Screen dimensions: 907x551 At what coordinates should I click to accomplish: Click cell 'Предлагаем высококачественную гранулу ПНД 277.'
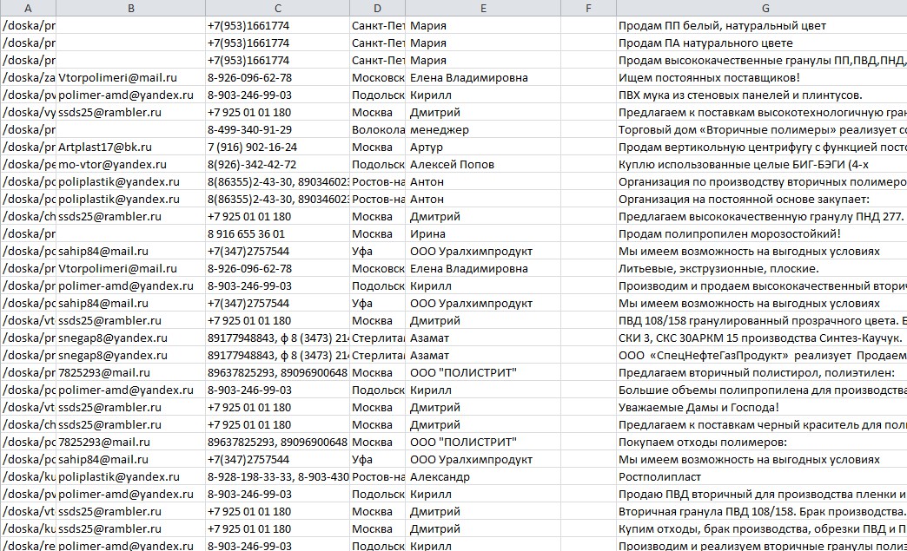click(x=762, y=216)
